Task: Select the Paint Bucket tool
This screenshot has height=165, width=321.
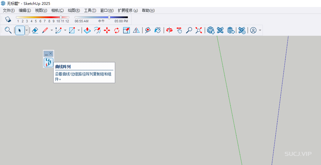Action: [157, 31]
